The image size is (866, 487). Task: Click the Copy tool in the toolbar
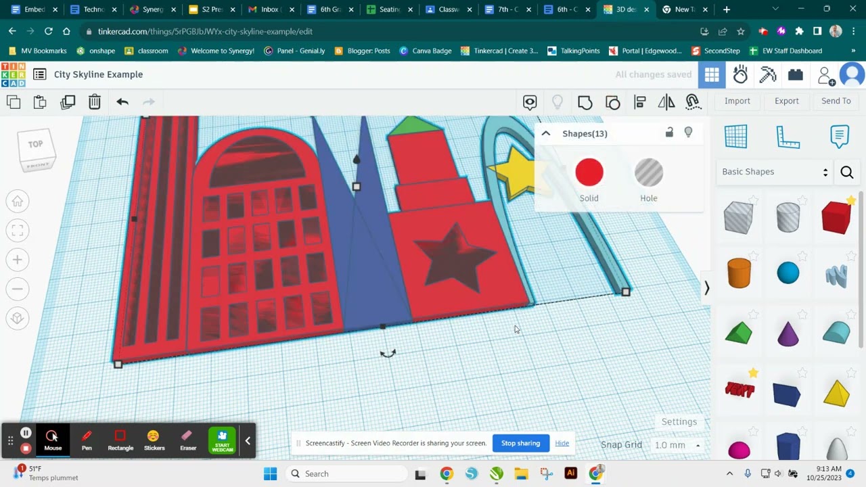point(14,102)
